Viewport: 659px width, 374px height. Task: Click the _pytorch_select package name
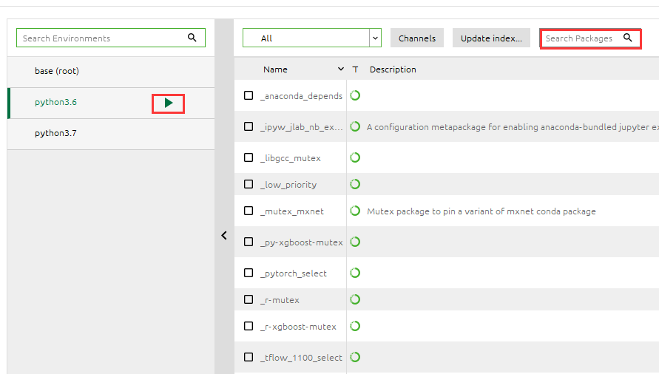[x=294, y=273]
